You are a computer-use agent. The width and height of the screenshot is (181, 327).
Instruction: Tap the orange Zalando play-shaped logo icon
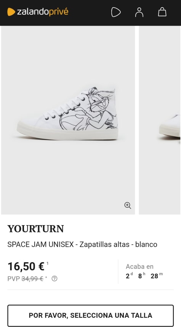[x=11, y=12]
